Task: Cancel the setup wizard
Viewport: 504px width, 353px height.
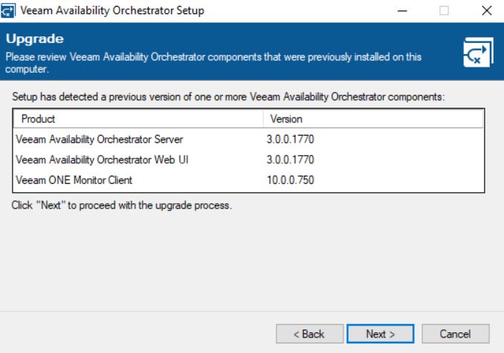Action: (x=455, y=334)
